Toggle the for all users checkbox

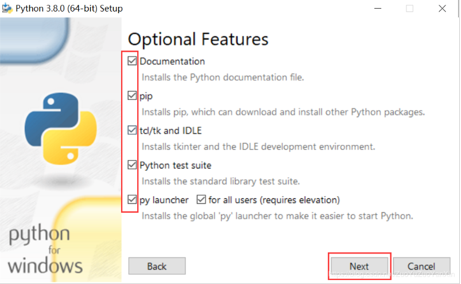coord(201,199)
